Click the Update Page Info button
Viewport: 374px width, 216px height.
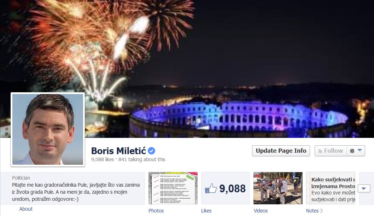281,151
